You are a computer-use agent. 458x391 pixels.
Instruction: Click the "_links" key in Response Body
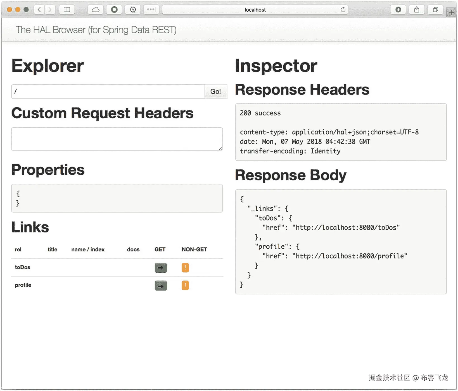coord(262,208)
